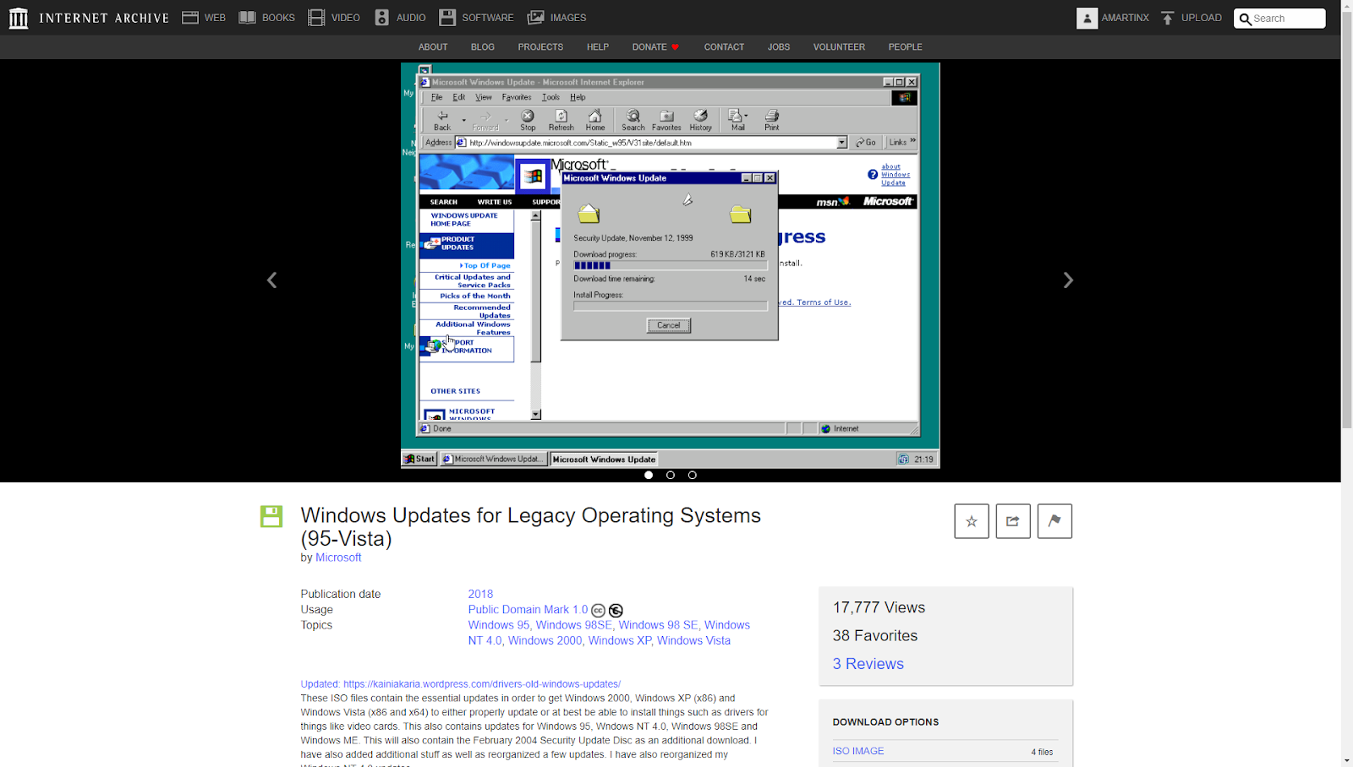Flag this item with the flag icon

click(1054, 521)
